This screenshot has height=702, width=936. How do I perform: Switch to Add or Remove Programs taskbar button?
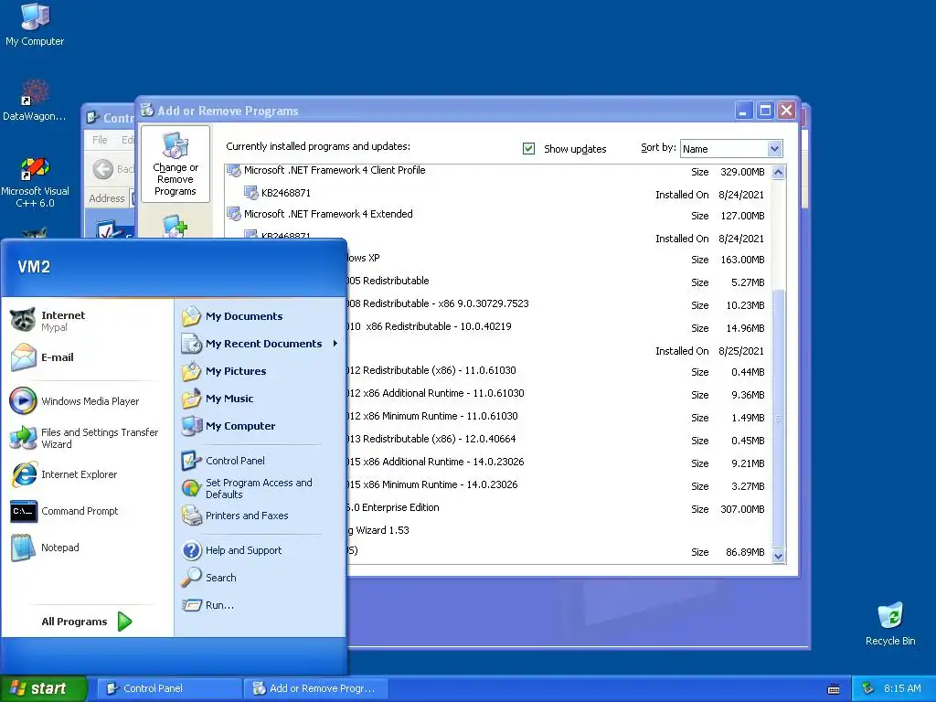pos(316,688)
